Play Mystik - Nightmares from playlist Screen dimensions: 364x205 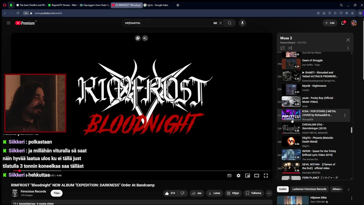(x=314, y=89)
